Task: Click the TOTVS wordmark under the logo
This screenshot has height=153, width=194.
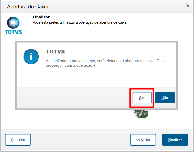Action: (13, 32)
